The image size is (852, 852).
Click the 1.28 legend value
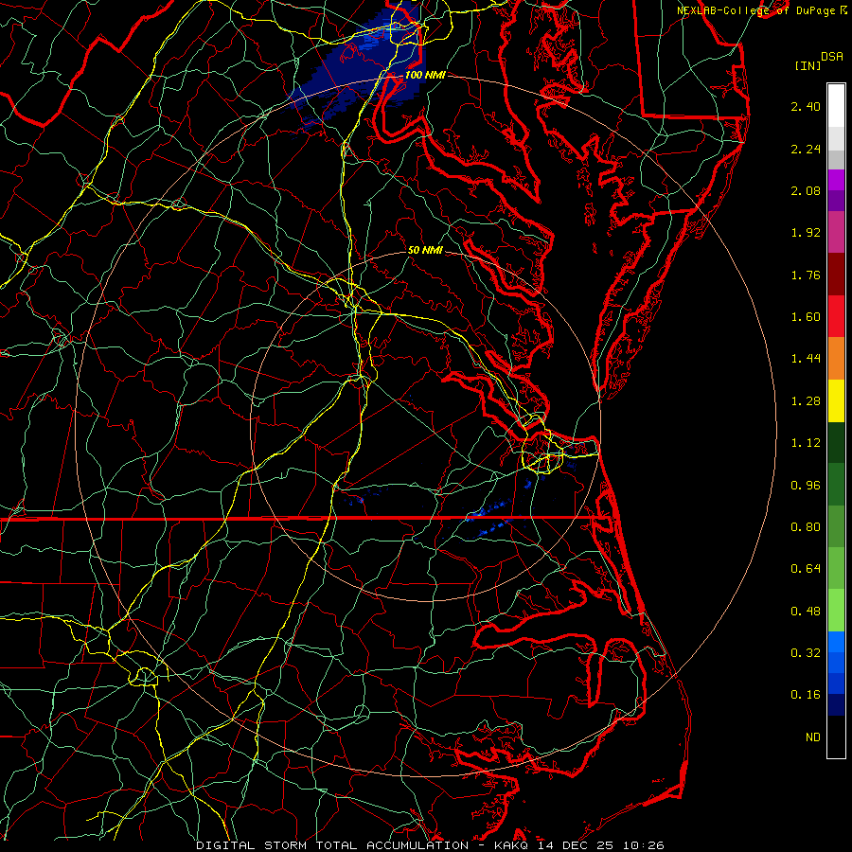[806, 401]
